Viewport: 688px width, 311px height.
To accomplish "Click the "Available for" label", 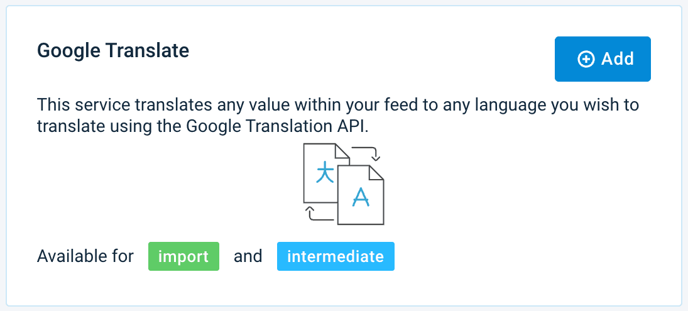I will point(85,256).
